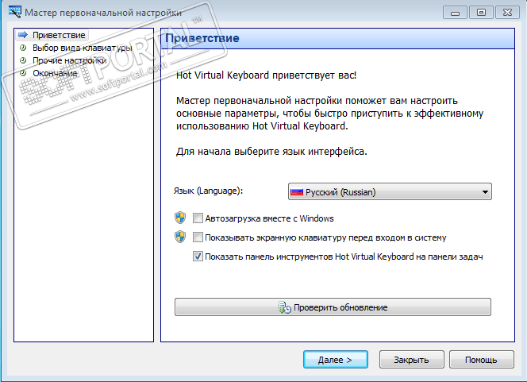Click the clock icon beside Прочие настройки
This screenshot has height=382, width=527.
23,60
